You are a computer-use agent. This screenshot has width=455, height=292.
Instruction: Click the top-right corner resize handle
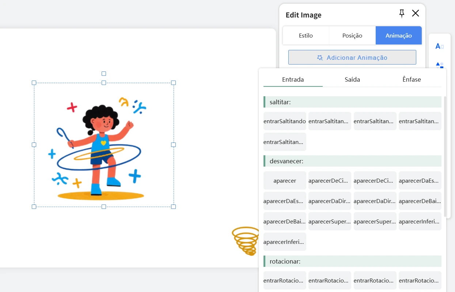[174, 83]
